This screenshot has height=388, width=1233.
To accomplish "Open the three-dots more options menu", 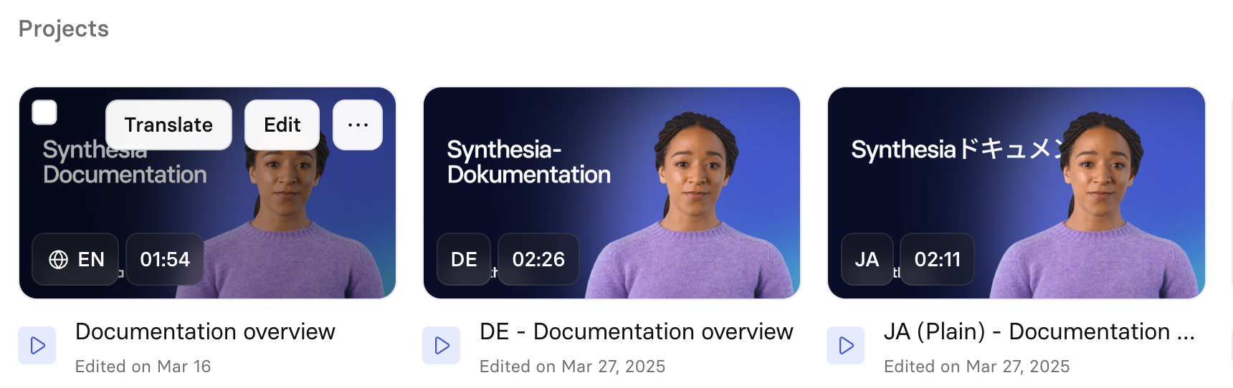I will [358, 125].
